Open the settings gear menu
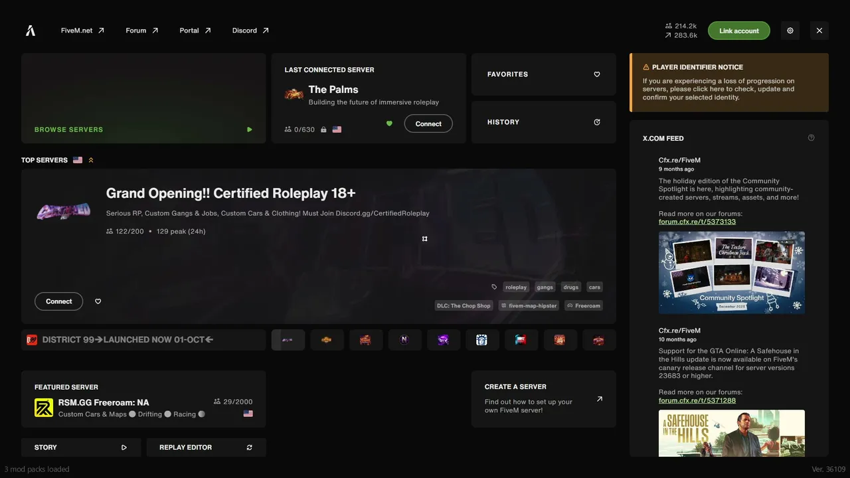The image size is (850, 478). (x=790, y=31)
